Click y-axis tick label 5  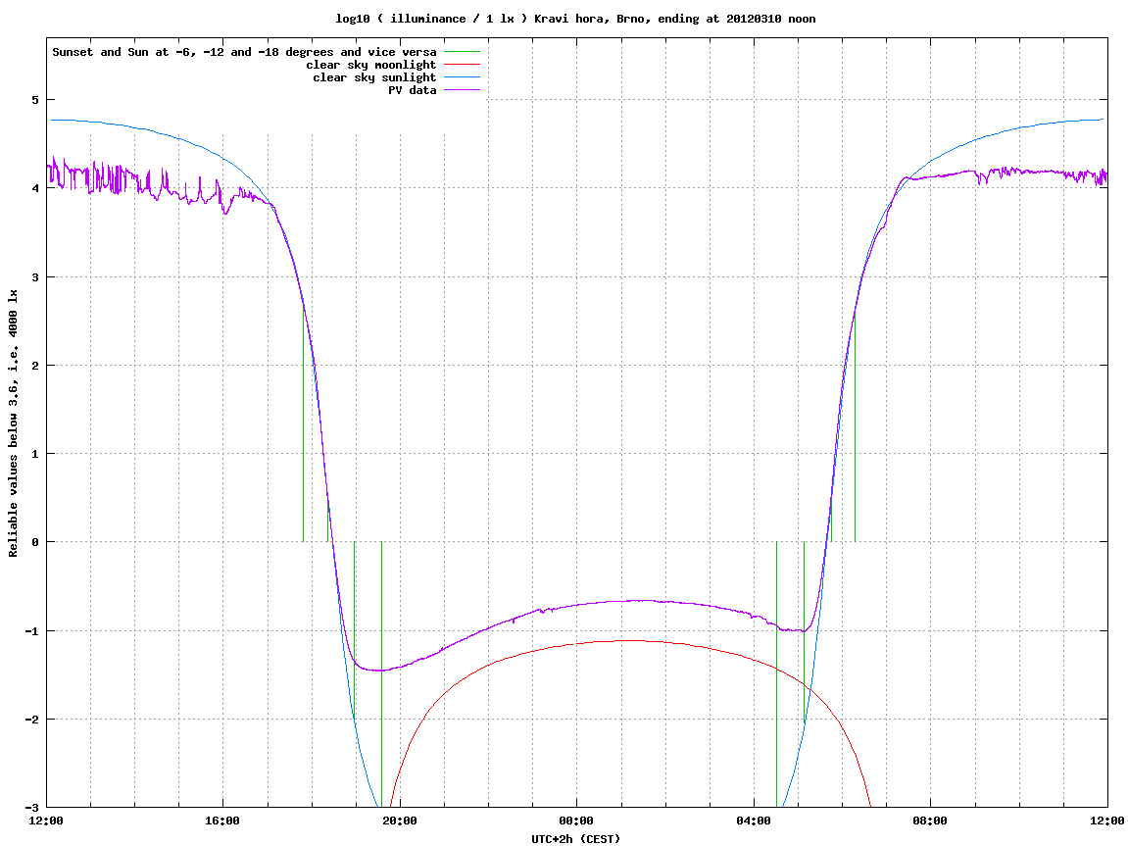34,100
